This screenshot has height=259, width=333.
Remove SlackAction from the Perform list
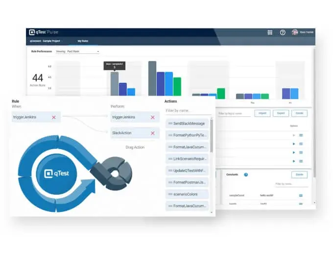tap(152, 133)
